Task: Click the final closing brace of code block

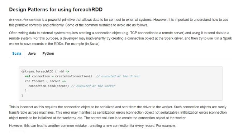Action: (x=22, y=95)
